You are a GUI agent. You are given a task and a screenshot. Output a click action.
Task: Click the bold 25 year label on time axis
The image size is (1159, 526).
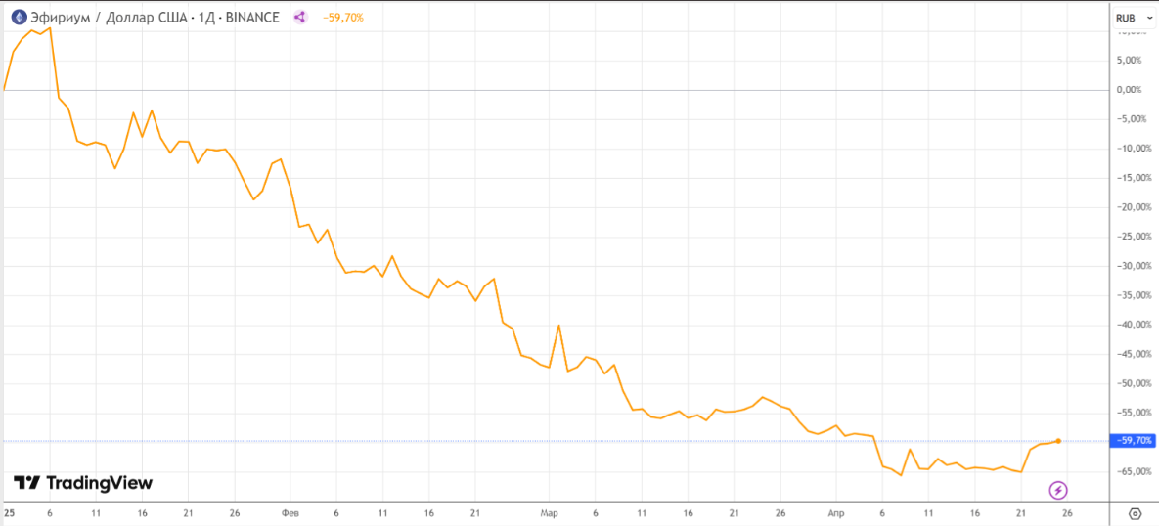[x=9, y=512]
